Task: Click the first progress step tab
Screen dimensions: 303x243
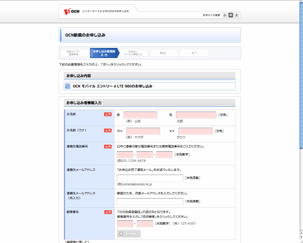Action: tap(74, 53)
